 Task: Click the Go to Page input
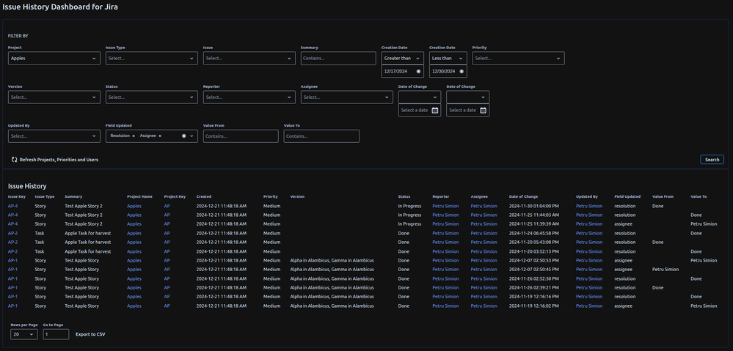[x=56, y=334]
